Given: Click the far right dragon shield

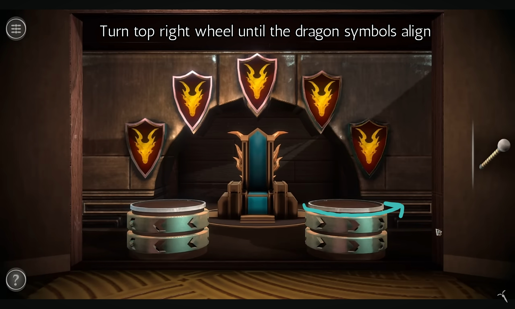Looking at the screenshot, I should click(369, 148).
